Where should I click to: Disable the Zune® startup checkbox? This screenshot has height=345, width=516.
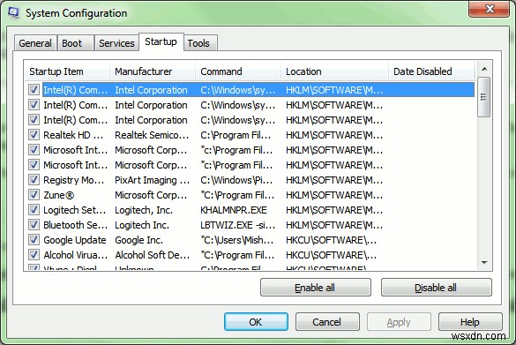click(x=34, y=194)
